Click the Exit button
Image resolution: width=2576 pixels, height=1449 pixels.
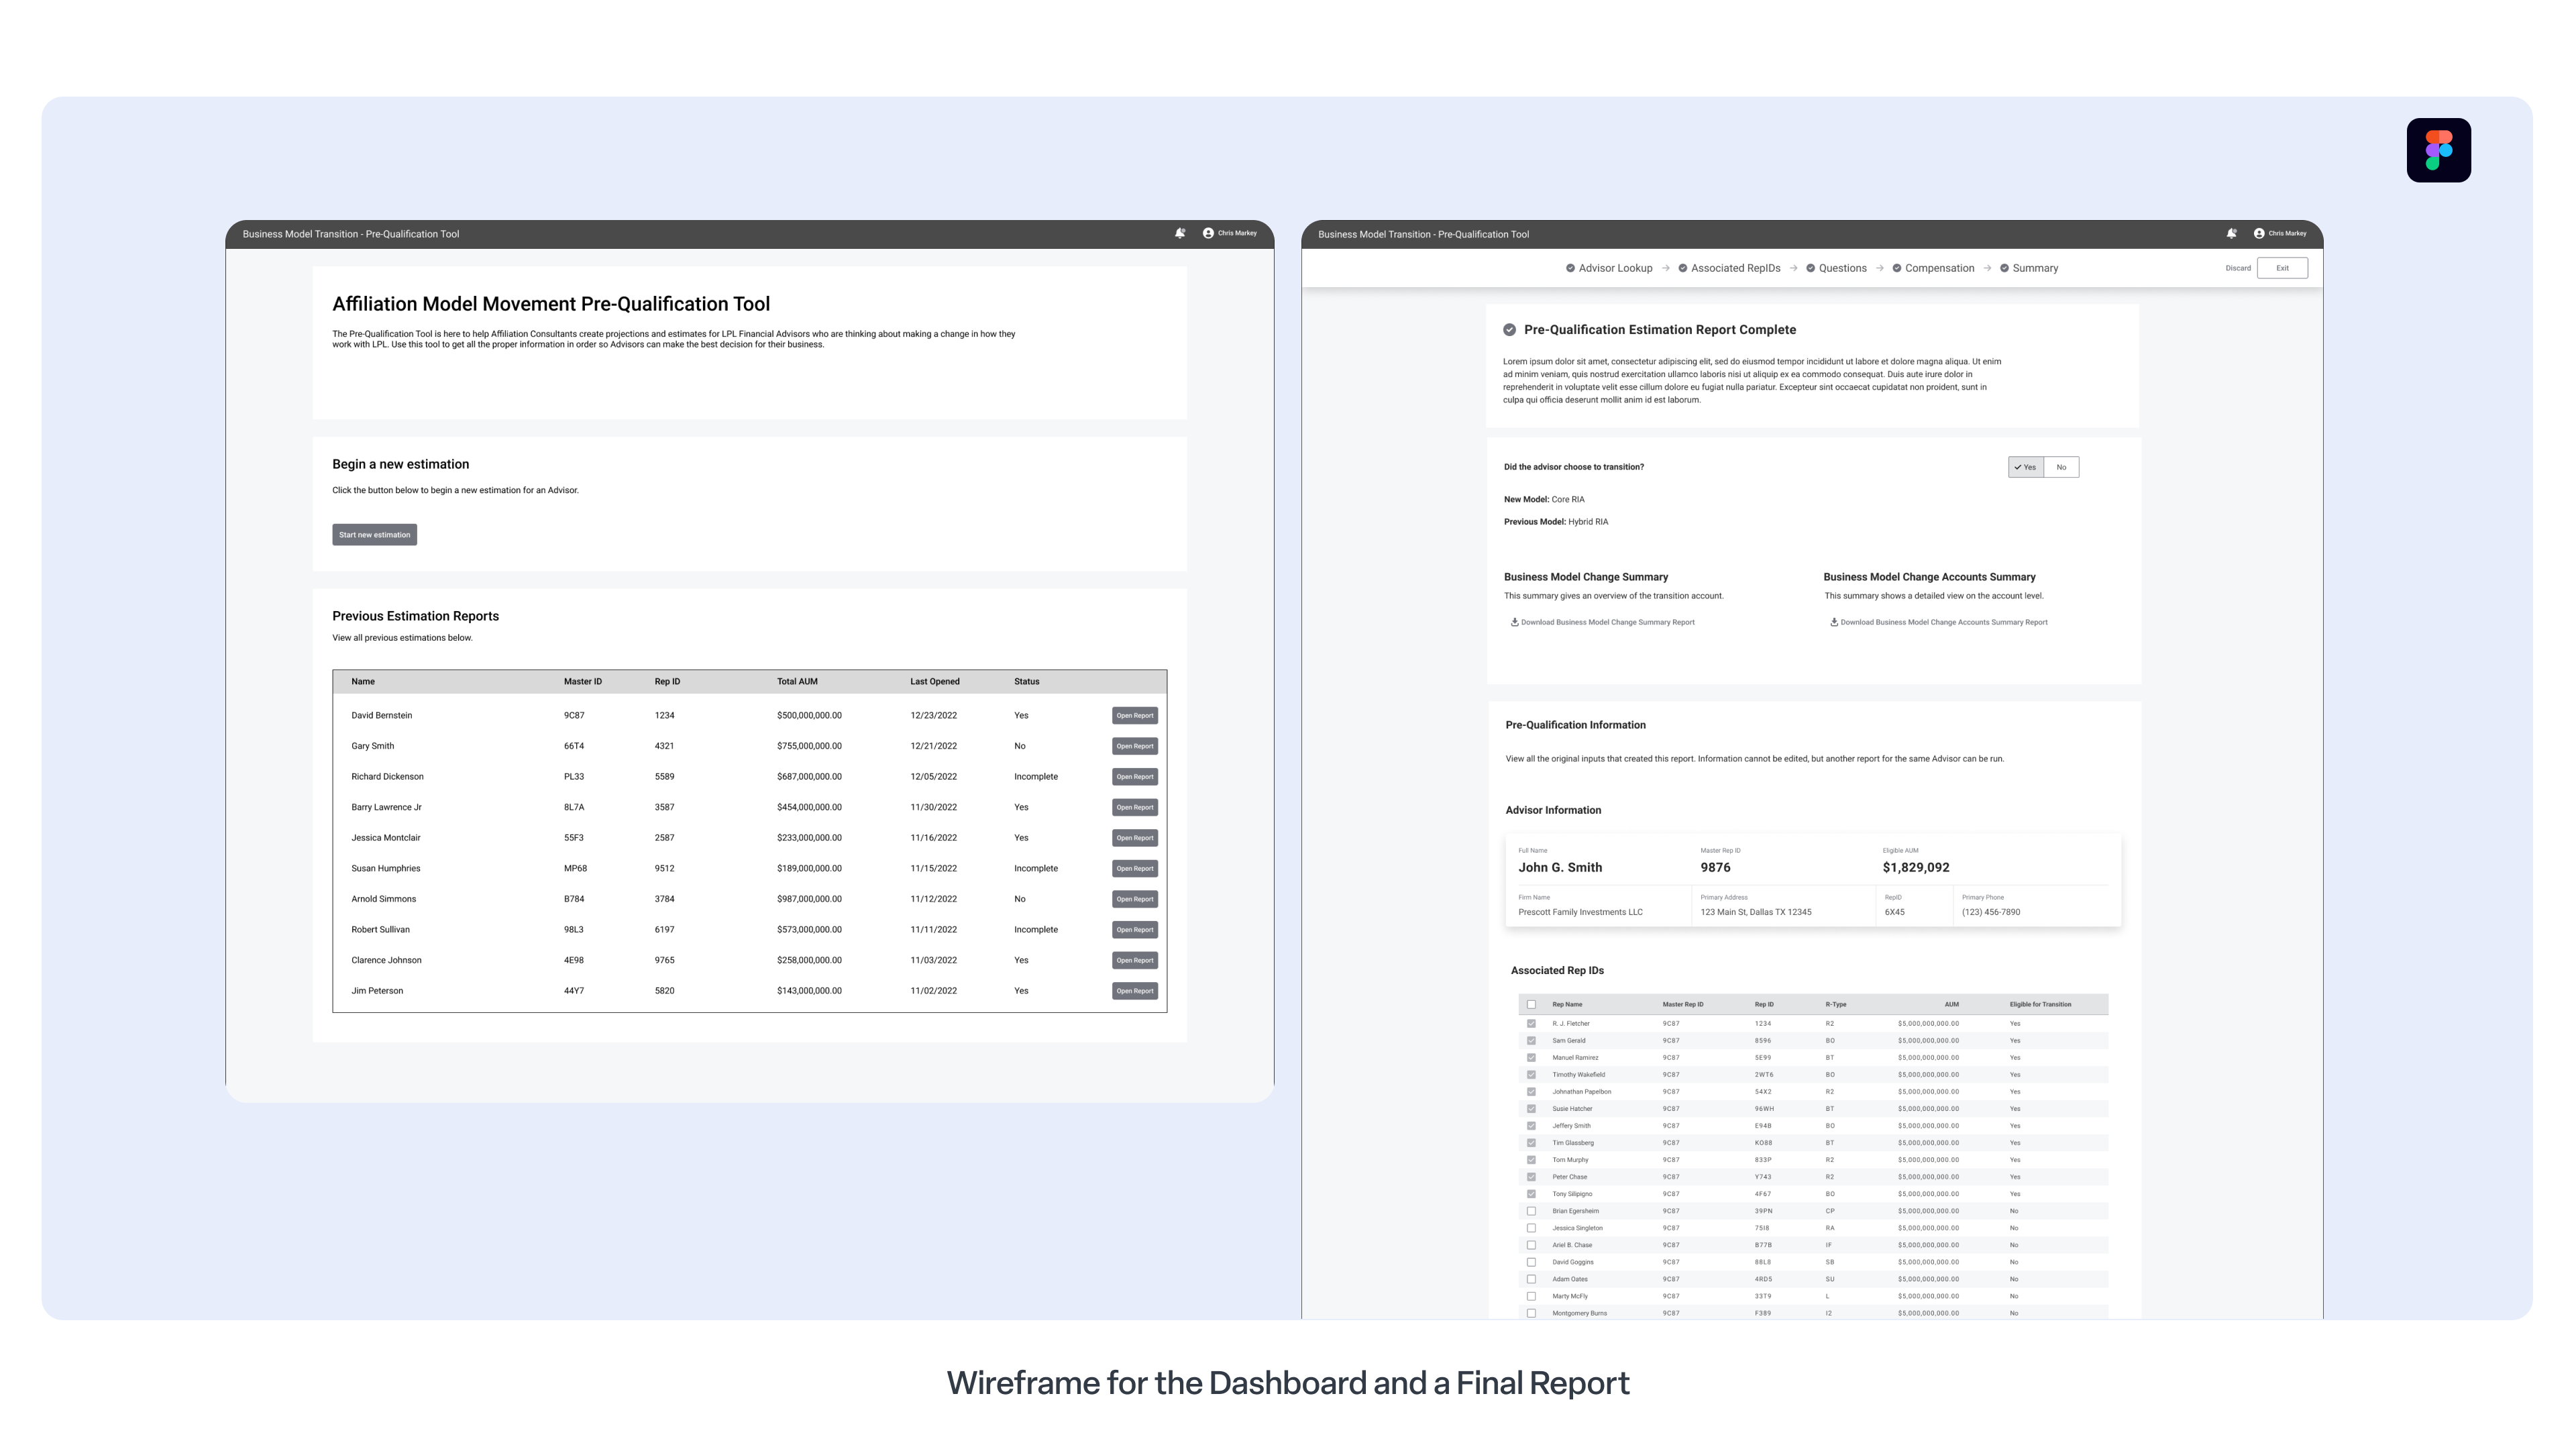pyautogui.click(x=2282, y=268)
